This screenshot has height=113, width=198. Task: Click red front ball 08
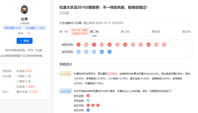pyautogui.click(x=86, y=45)
